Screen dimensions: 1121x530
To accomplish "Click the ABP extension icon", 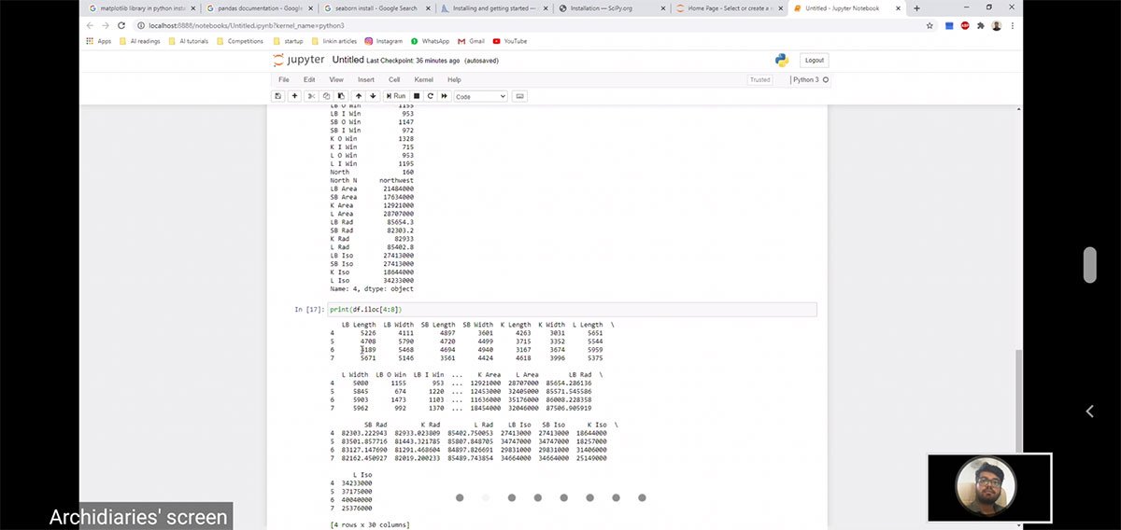I will click(965, 25).
